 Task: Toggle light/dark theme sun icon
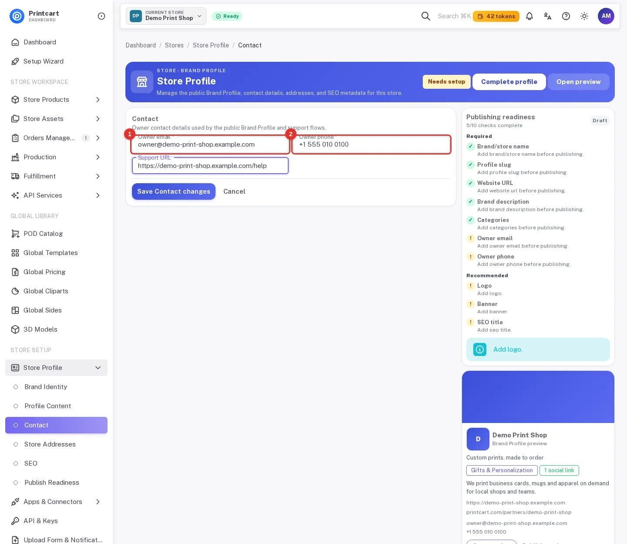tap(584, 16)
